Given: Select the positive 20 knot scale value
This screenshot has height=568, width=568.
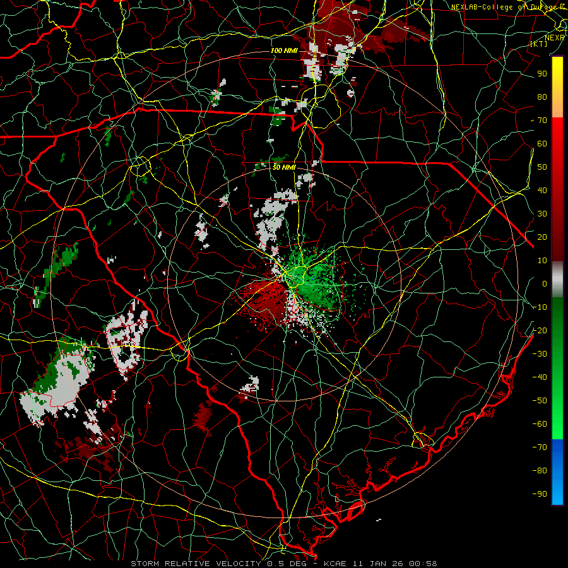Looking at the screenshot, I should coord(542,237).
